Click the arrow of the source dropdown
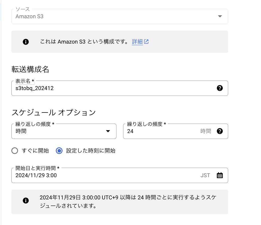Image resolution: width=261 pixels, height=225 pixels. point(220,16)
